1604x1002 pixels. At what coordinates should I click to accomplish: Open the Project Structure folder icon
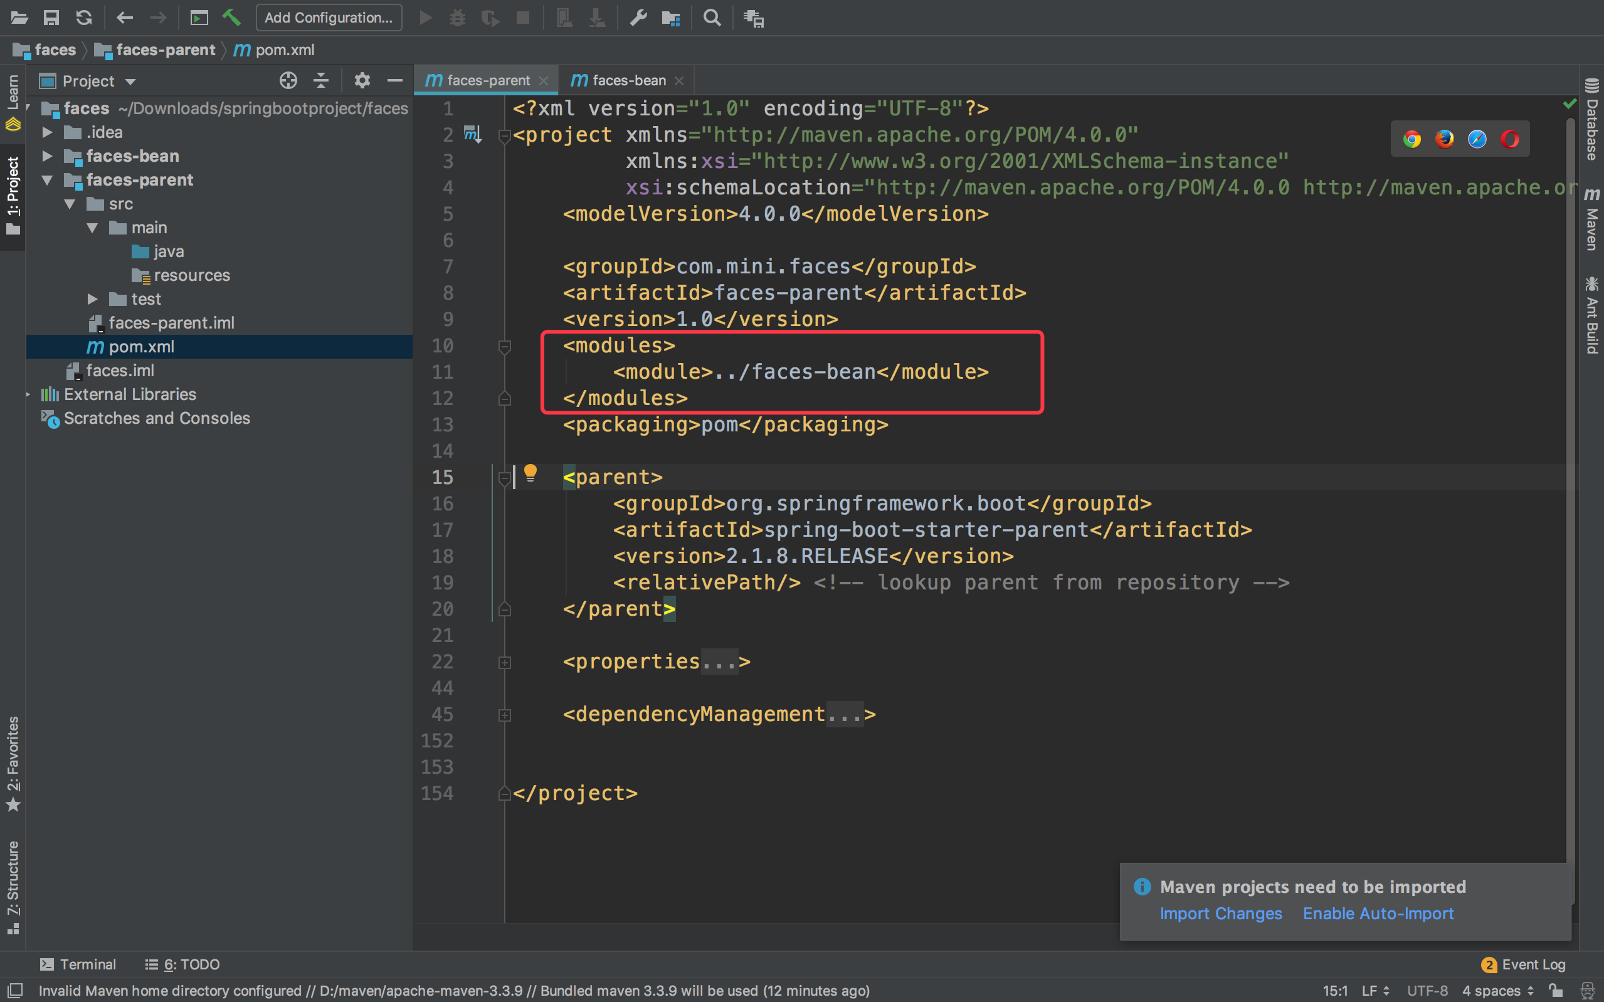click(x=670, y=18)
